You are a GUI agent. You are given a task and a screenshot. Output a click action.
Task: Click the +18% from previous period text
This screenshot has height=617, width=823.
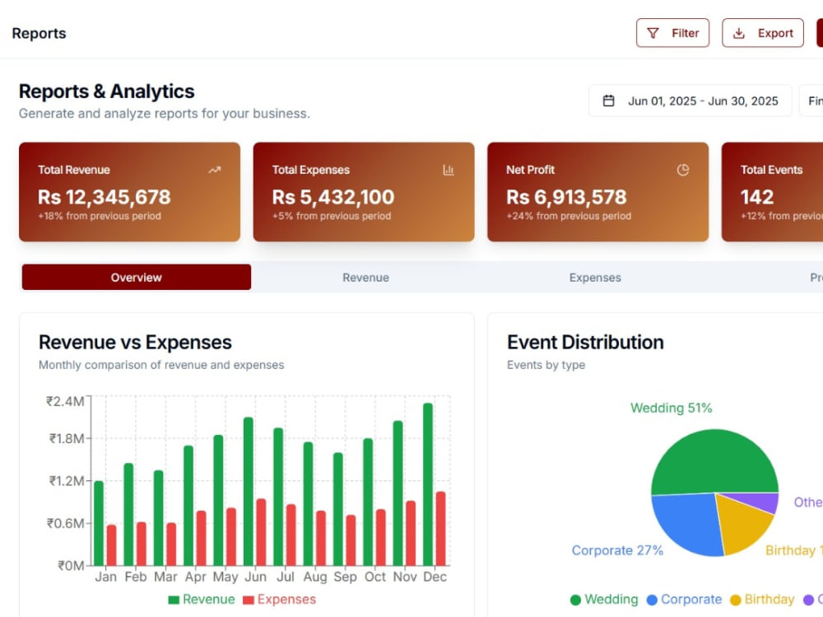click(100, 216)
